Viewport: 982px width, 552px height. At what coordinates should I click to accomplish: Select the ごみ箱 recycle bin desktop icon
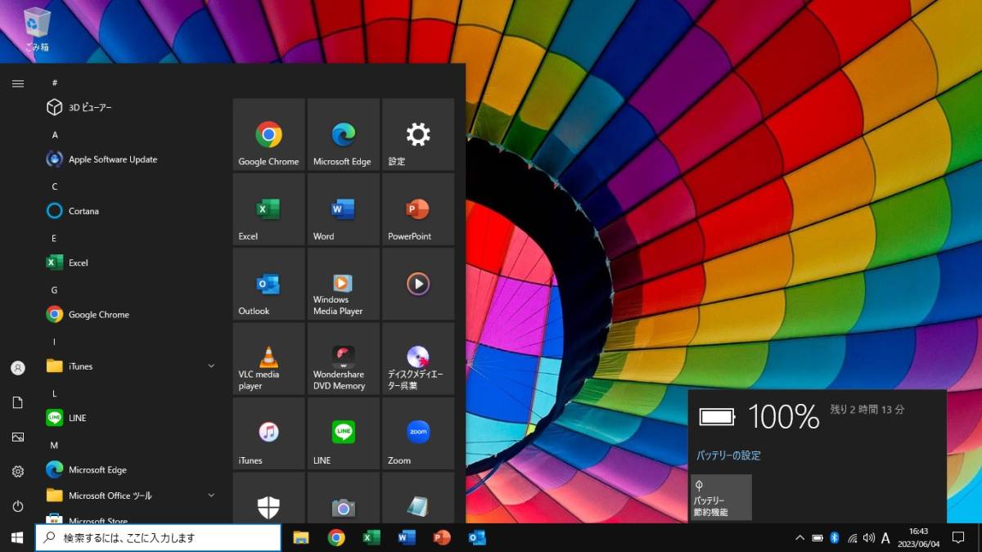click(37, 31)
